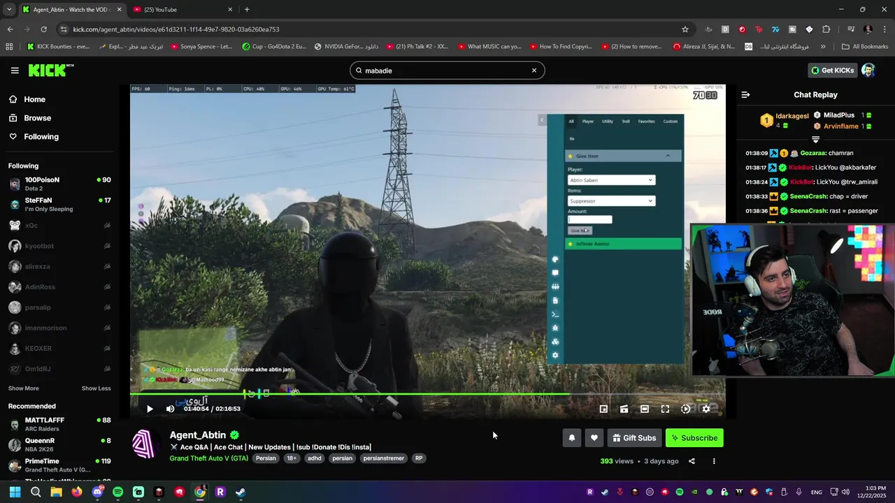This screenshot has height=503, width=895.
Task: Open Steam from the taskbar
Action: point(241,492)
